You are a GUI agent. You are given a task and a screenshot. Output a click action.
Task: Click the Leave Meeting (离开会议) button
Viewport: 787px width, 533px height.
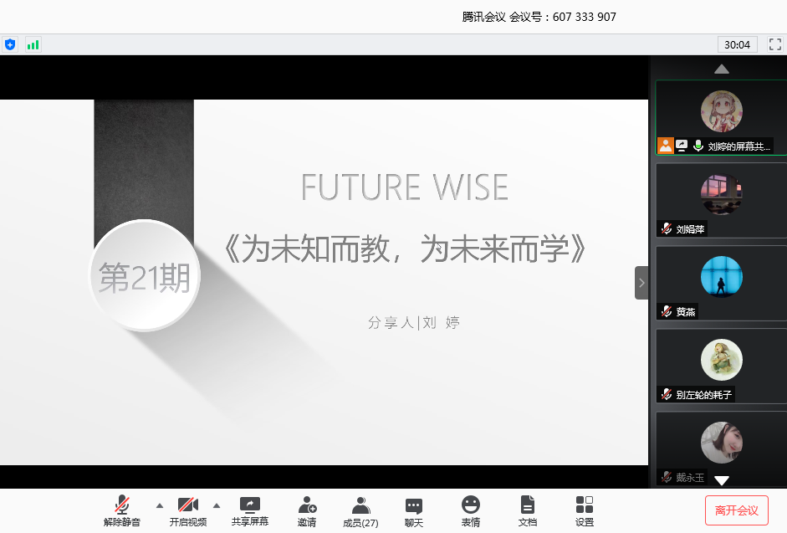[x=736, y=510]
